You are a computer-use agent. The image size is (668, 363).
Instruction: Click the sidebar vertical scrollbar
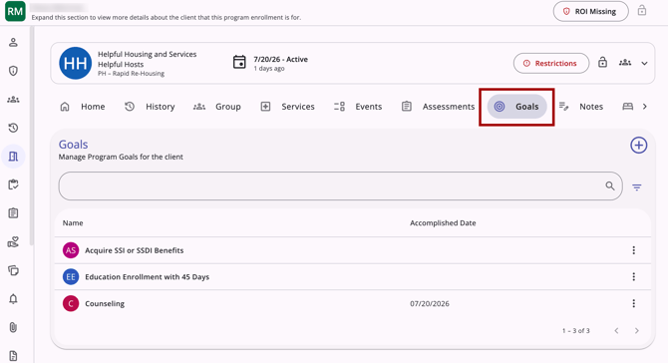(31, 136)
